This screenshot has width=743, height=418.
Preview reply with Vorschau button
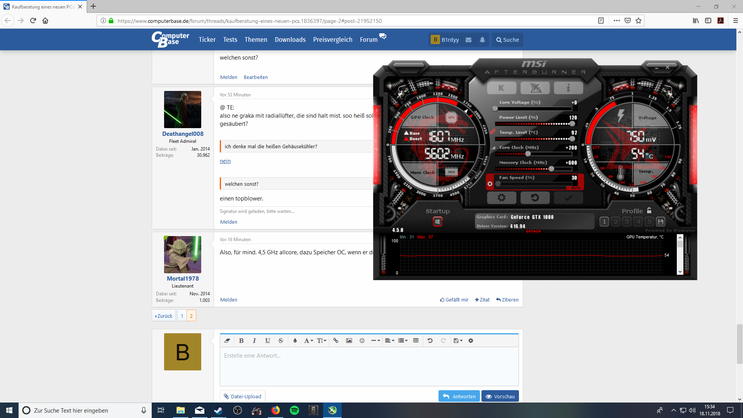pos(500,396)
